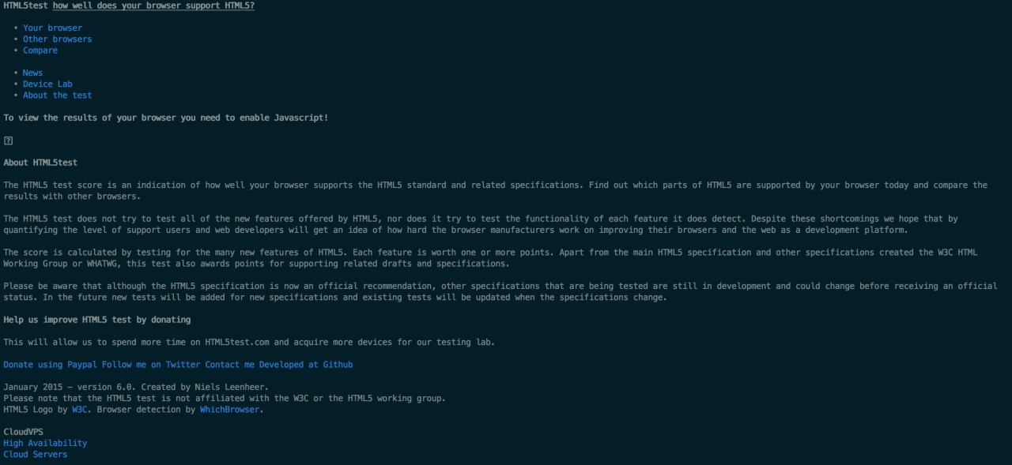Viewport: 1012px width, 465px height.
Task: Open the News section link
Action: pyautogui.click(x=32, y=73)
